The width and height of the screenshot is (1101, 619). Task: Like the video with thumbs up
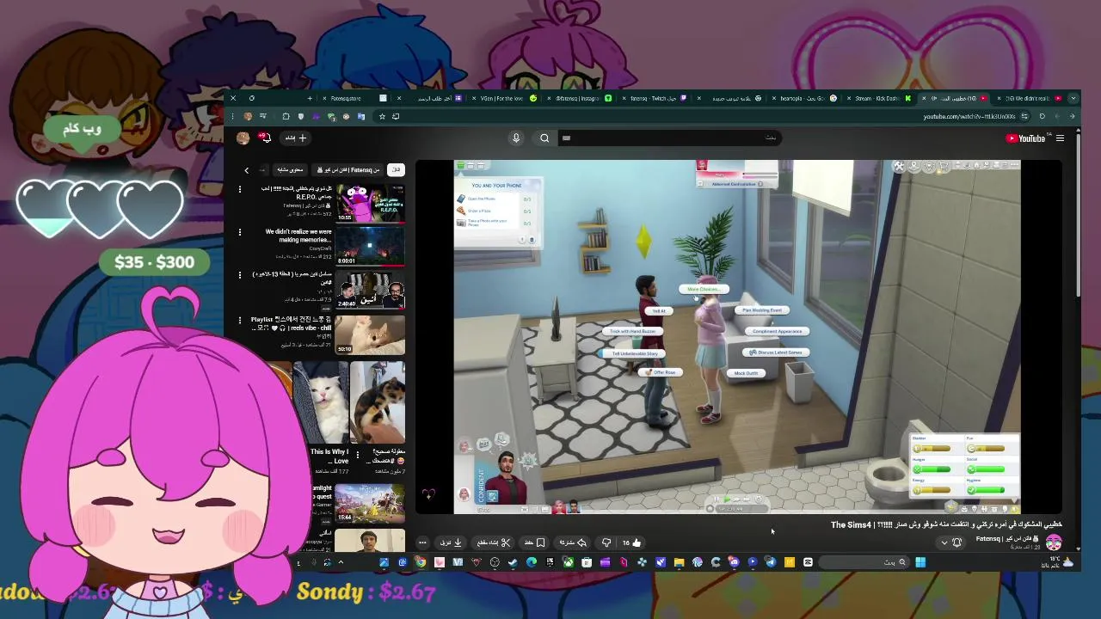(632, 542)
